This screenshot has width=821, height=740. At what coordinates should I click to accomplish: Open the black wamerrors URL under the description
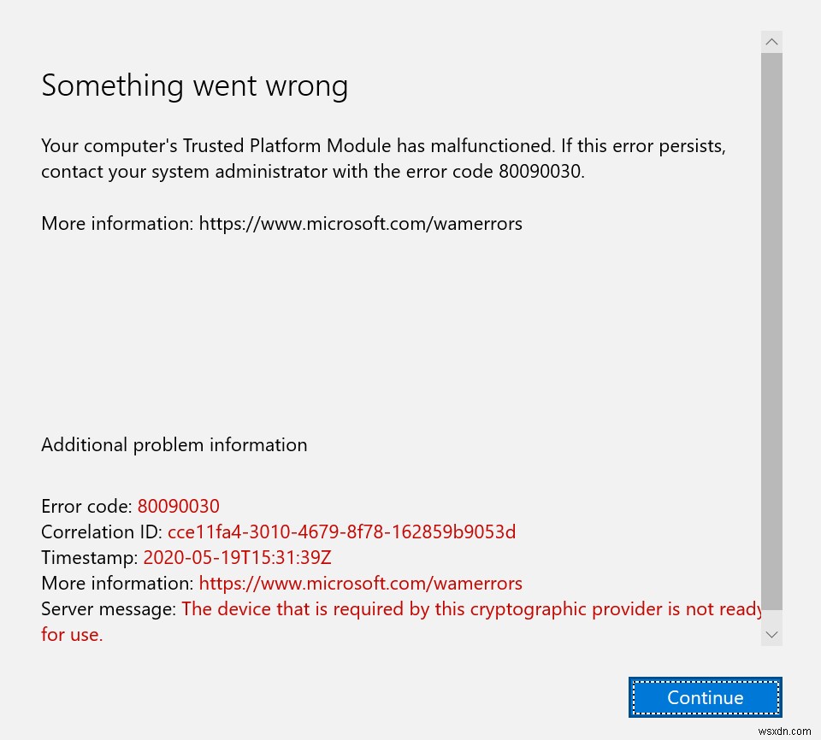[x=360, y=224]
